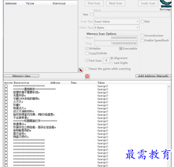This screenshot has height=167, width=174.
Task: Select the 标题画面打开 header row text
Action: point(35,121)
